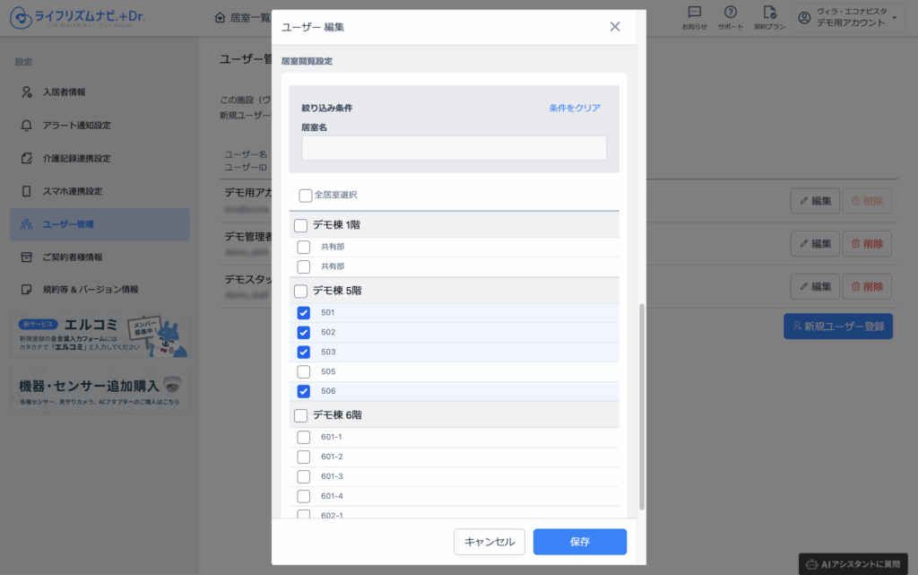
Task: Click the dialog's vertical scrollbar
Action: click(642, 407)
